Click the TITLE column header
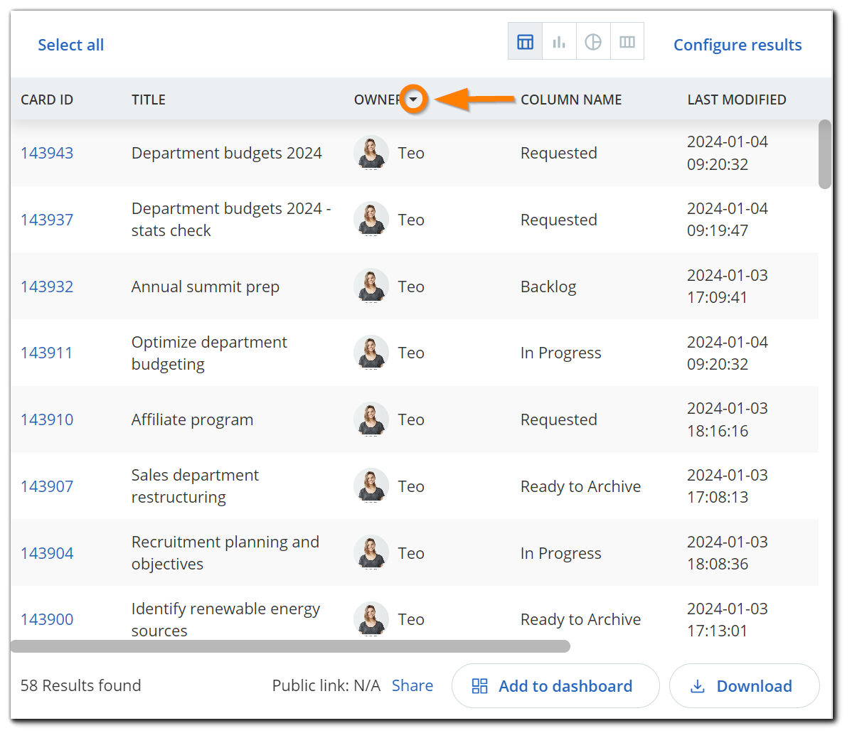The image size is (852, 738). (148, 100)
